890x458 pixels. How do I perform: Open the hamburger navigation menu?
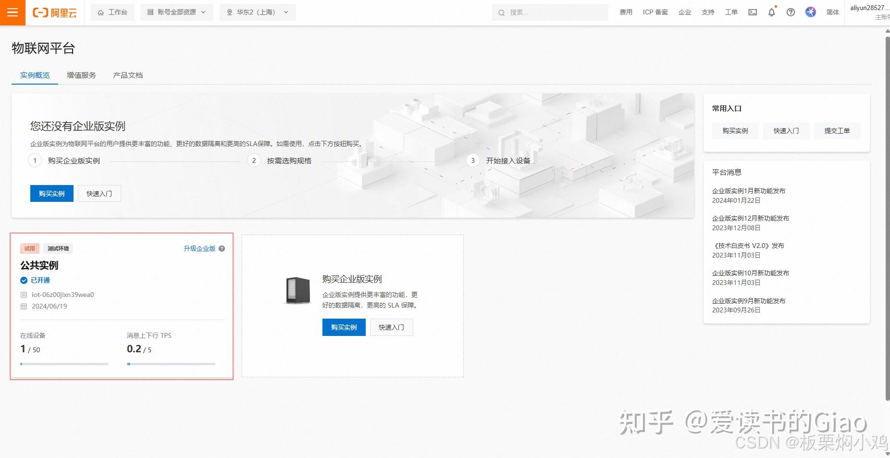point(12,12)
